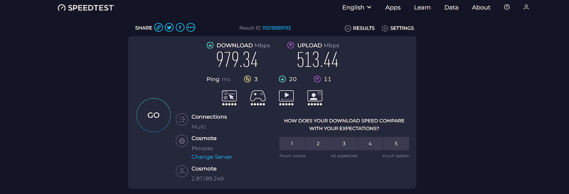
Task: Open the help question mark icon
Action: tap(507, 7)
